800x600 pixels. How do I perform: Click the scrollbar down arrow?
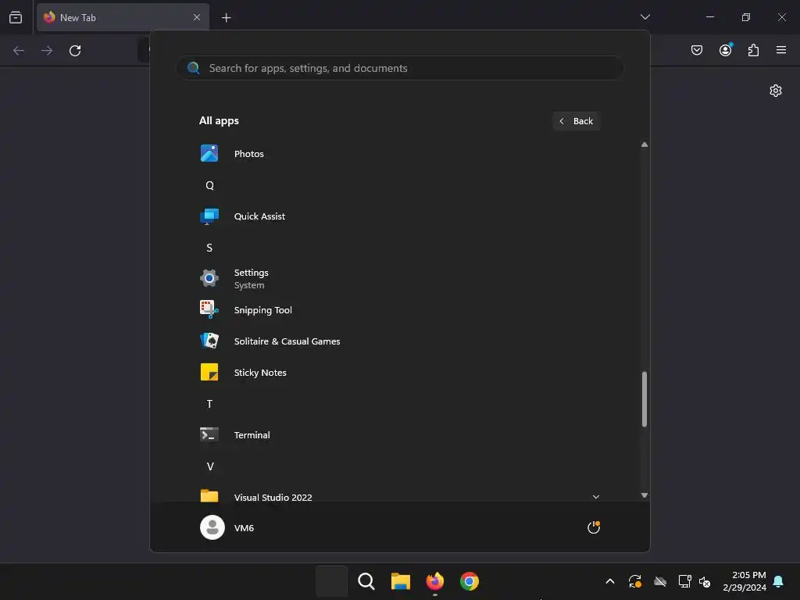click(645, 495)
